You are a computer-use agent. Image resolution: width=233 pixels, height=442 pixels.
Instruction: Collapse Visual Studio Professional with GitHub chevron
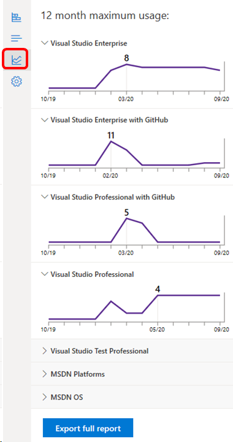point(45,197)
